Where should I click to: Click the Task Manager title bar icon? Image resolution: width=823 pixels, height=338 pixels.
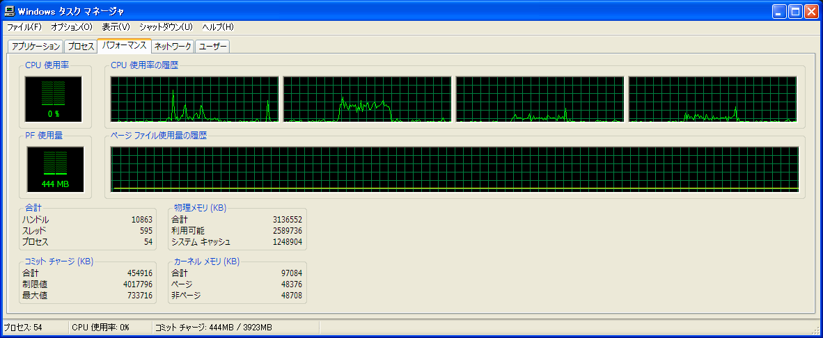[x=10, y=11]
